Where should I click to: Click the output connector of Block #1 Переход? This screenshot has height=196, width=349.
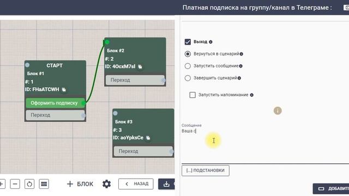pos(83,115)
